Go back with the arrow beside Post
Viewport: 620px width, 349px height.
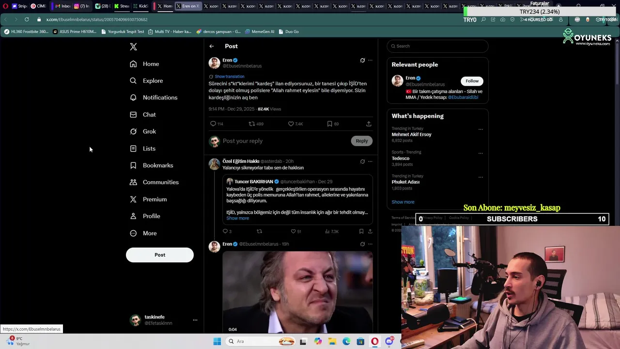[212, 46]
